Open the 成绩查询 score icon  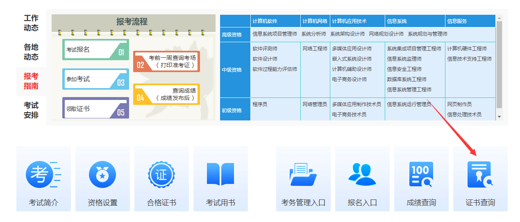[421, 175]
